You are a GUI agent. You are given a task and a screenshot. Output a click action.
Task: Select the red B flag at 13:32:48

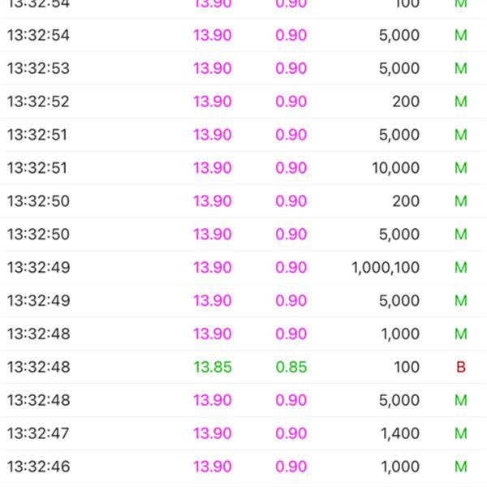[x=461, y=367]
